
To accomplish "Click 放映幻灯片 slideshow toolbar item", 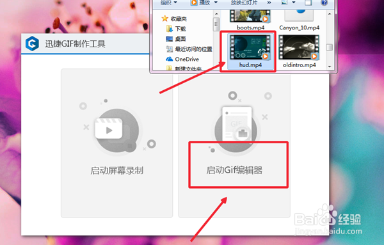I will coord(244,3).
